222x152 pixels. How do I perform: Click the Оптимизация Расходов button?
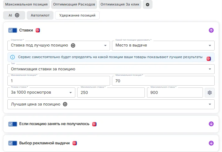(74, 5)
